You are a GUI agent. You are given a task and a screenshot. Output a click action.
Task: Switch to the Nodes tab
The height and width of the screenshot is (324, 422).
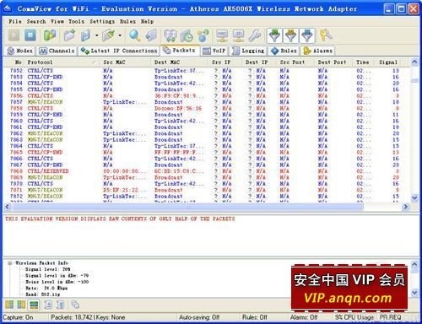(19, 51)
